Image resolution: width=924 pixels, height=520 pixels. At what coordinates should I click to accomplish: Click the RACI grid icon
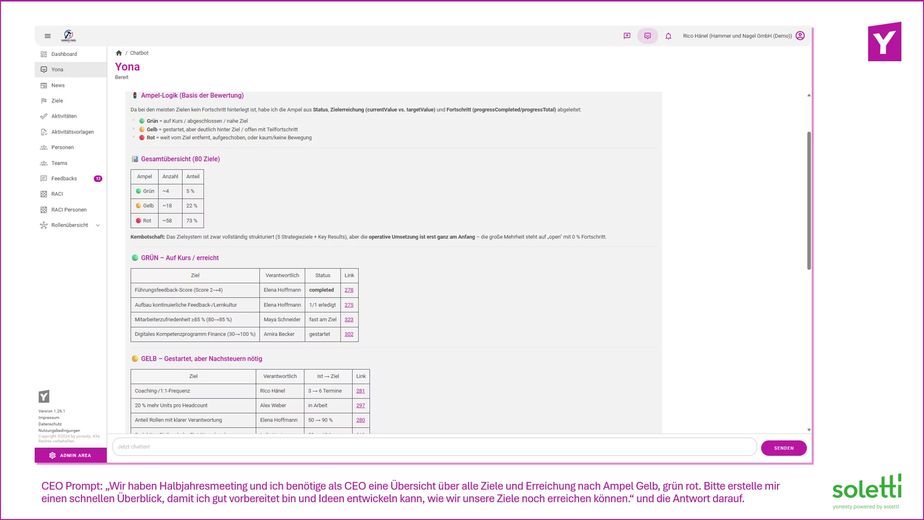point(44,194)
